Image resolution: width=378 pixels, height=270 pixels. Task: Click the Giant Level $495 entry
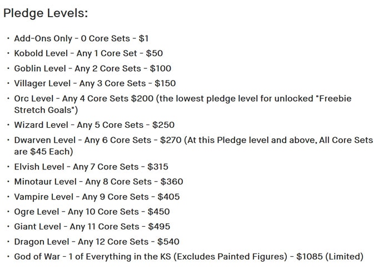92,227
